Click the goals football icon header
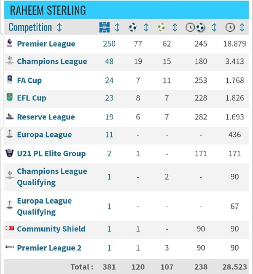The width and height of the screenshot is (253, 274). coord(133,27)
